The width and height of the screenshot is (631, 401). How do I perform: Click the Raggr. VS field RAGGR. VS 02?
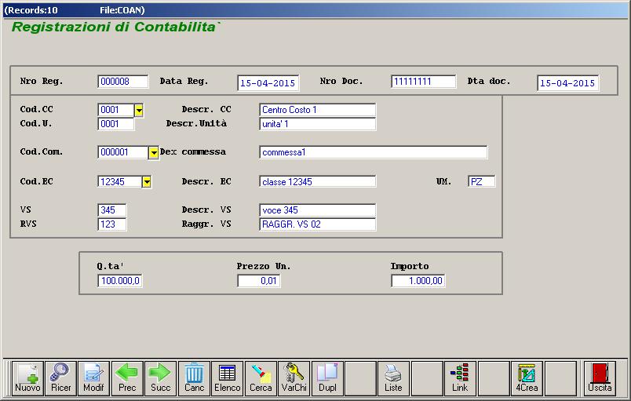click(318, 224)
